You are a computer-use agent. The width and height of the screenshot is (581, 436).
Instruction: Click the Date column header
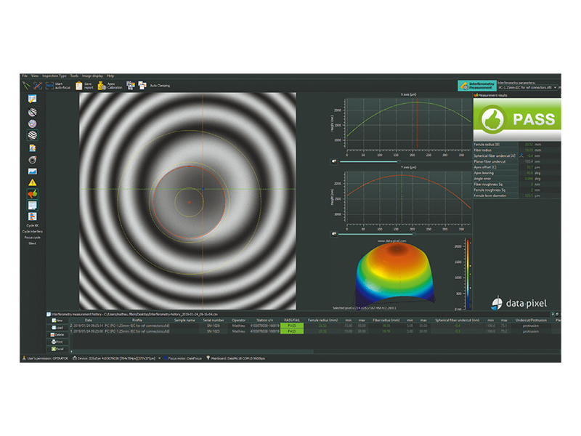pyautogui.click(x=88, y=320)
